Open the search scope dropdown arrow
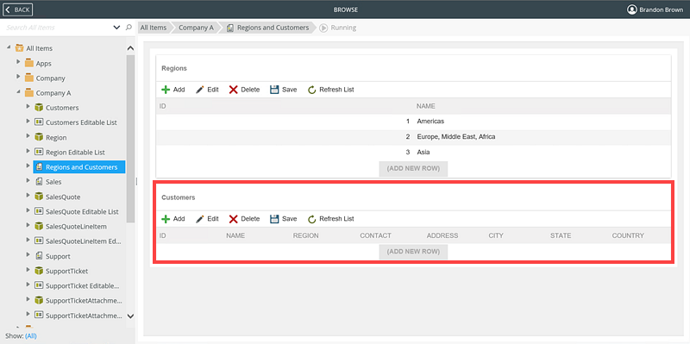The width and height of the screenshot is (690, 344). pos(116,28)
